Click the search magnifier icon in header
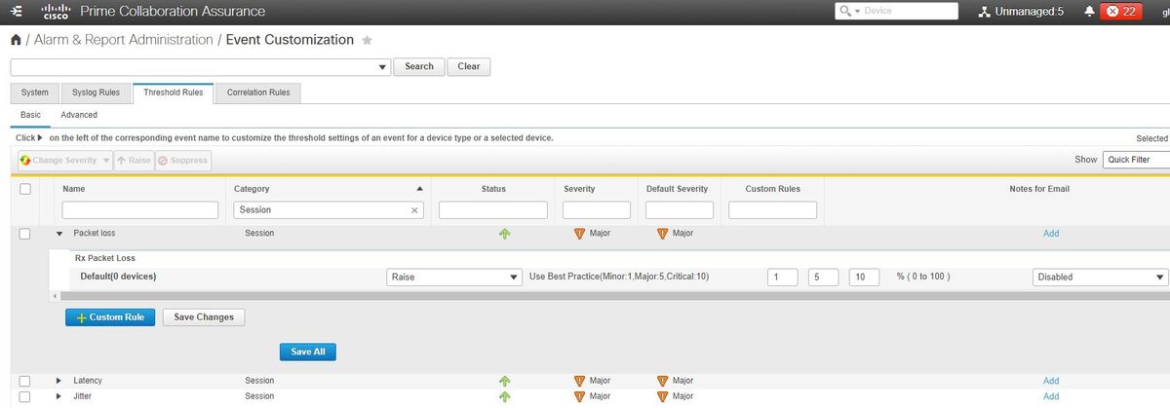The image size is (1170, 408). click(844, 12)
